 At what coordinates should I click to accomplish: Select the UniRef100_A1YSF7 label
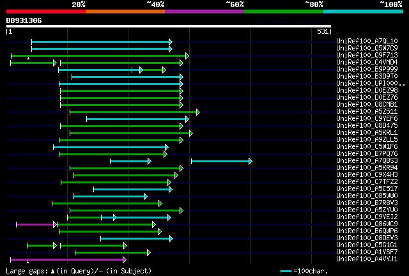point(367,252)
